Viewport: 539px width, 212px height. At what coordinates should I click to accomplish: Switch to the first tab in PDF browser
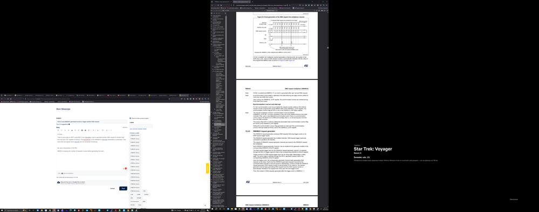(223, 2)
